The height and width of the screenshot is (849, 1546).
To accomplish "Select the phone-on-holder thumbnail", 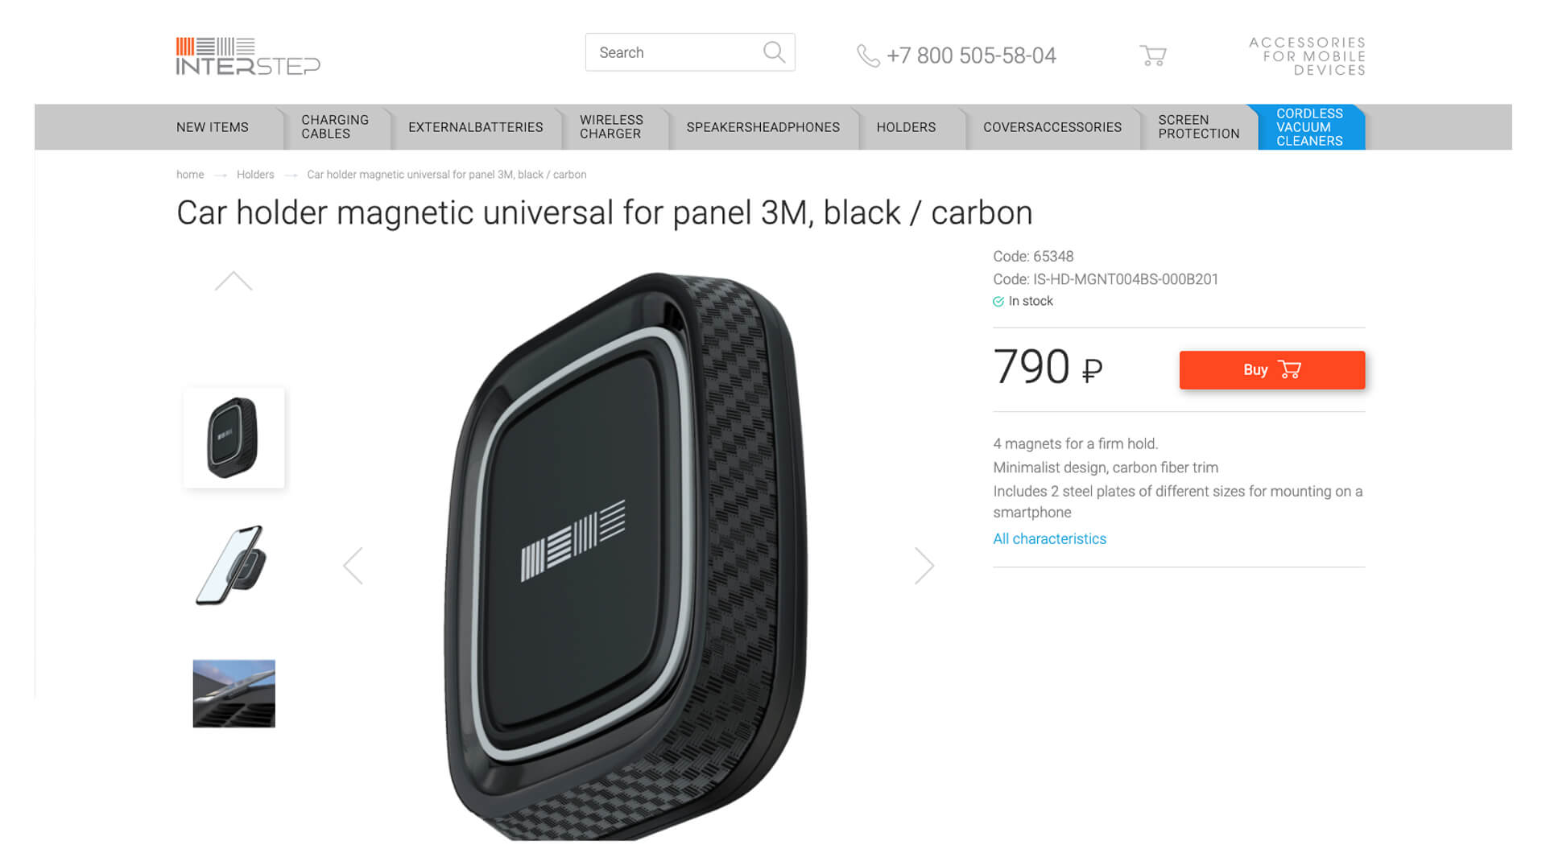I will [234, 565].
